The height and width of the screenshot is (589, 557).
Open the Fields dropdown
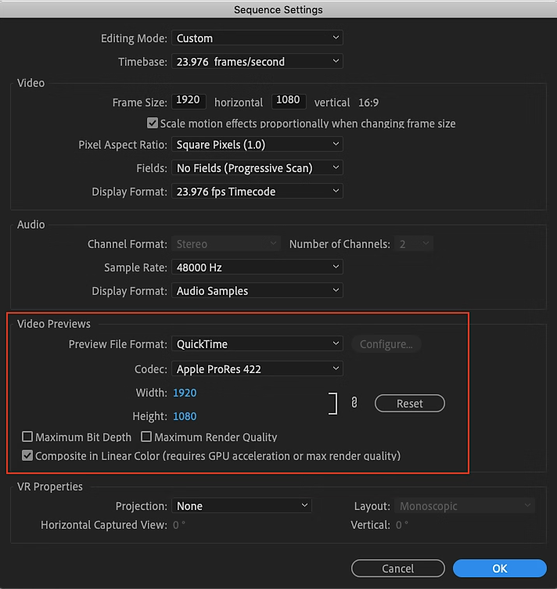(257, 168)
